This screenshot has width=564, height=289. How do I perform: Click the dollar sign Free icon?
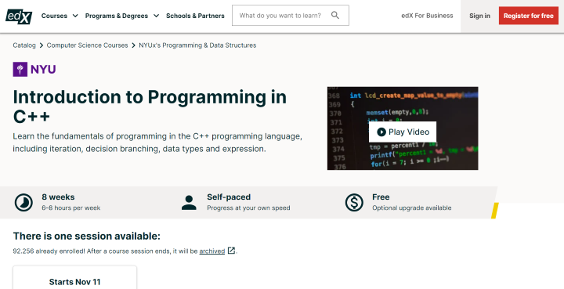pos(354,202)
